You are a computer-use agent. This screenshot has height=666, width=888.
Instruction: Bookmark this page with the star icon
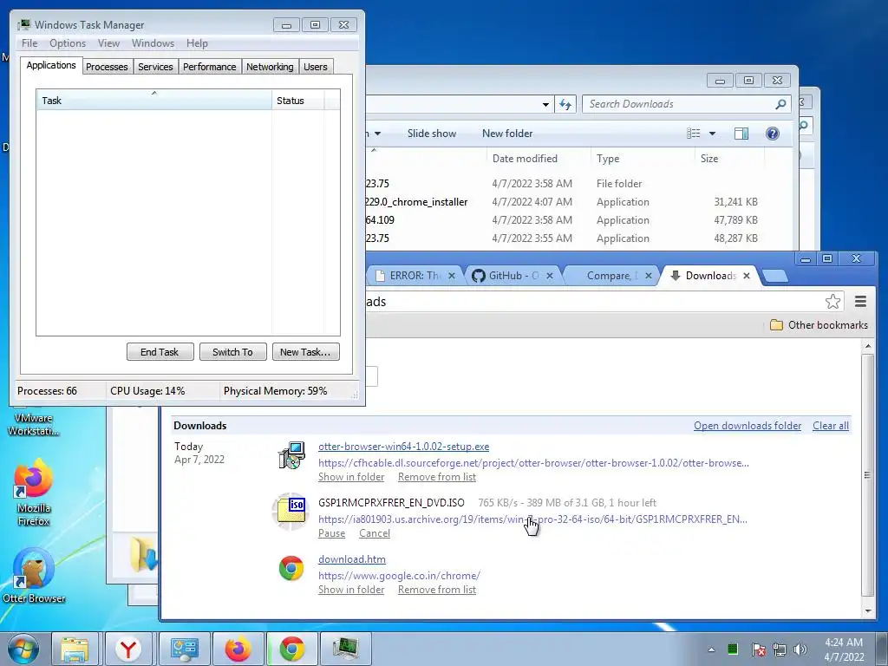pos(832,301)
